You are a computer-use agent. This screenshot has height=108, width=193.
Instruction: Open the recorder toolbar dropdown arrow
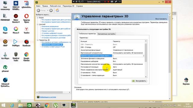(x=74, y=1)
